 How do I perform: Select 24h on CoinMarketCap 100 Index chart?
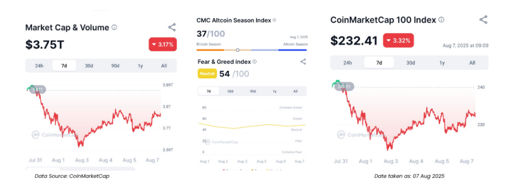click(347, 62)
